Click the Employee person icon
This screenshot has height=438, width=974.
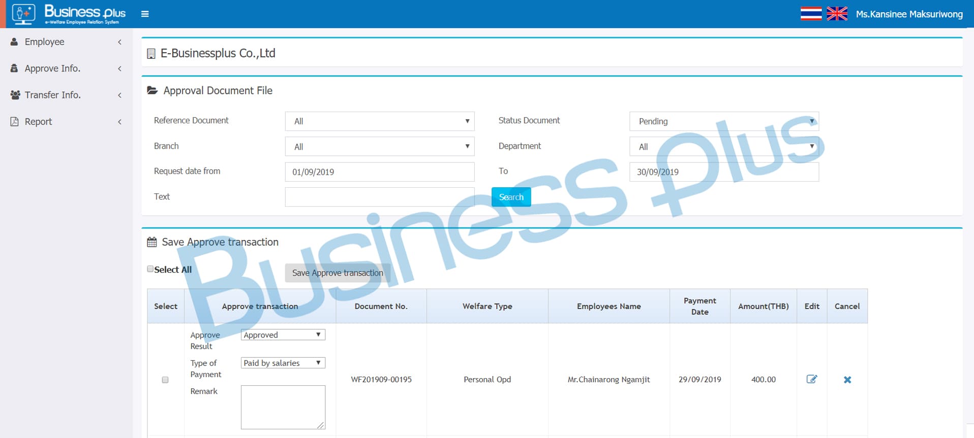coord(14,42)
